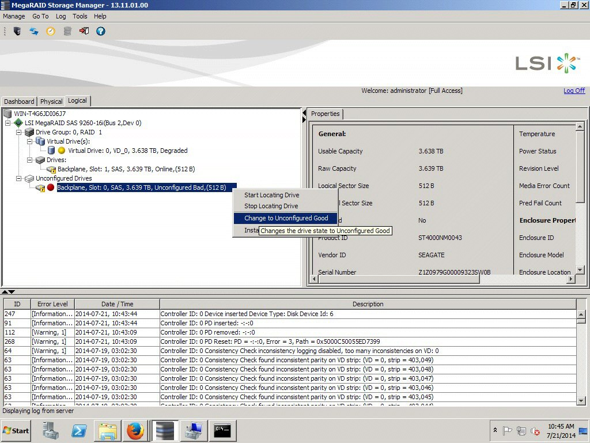Click the blue Refresh arrows toolbar icon

(x=34, y=31)
